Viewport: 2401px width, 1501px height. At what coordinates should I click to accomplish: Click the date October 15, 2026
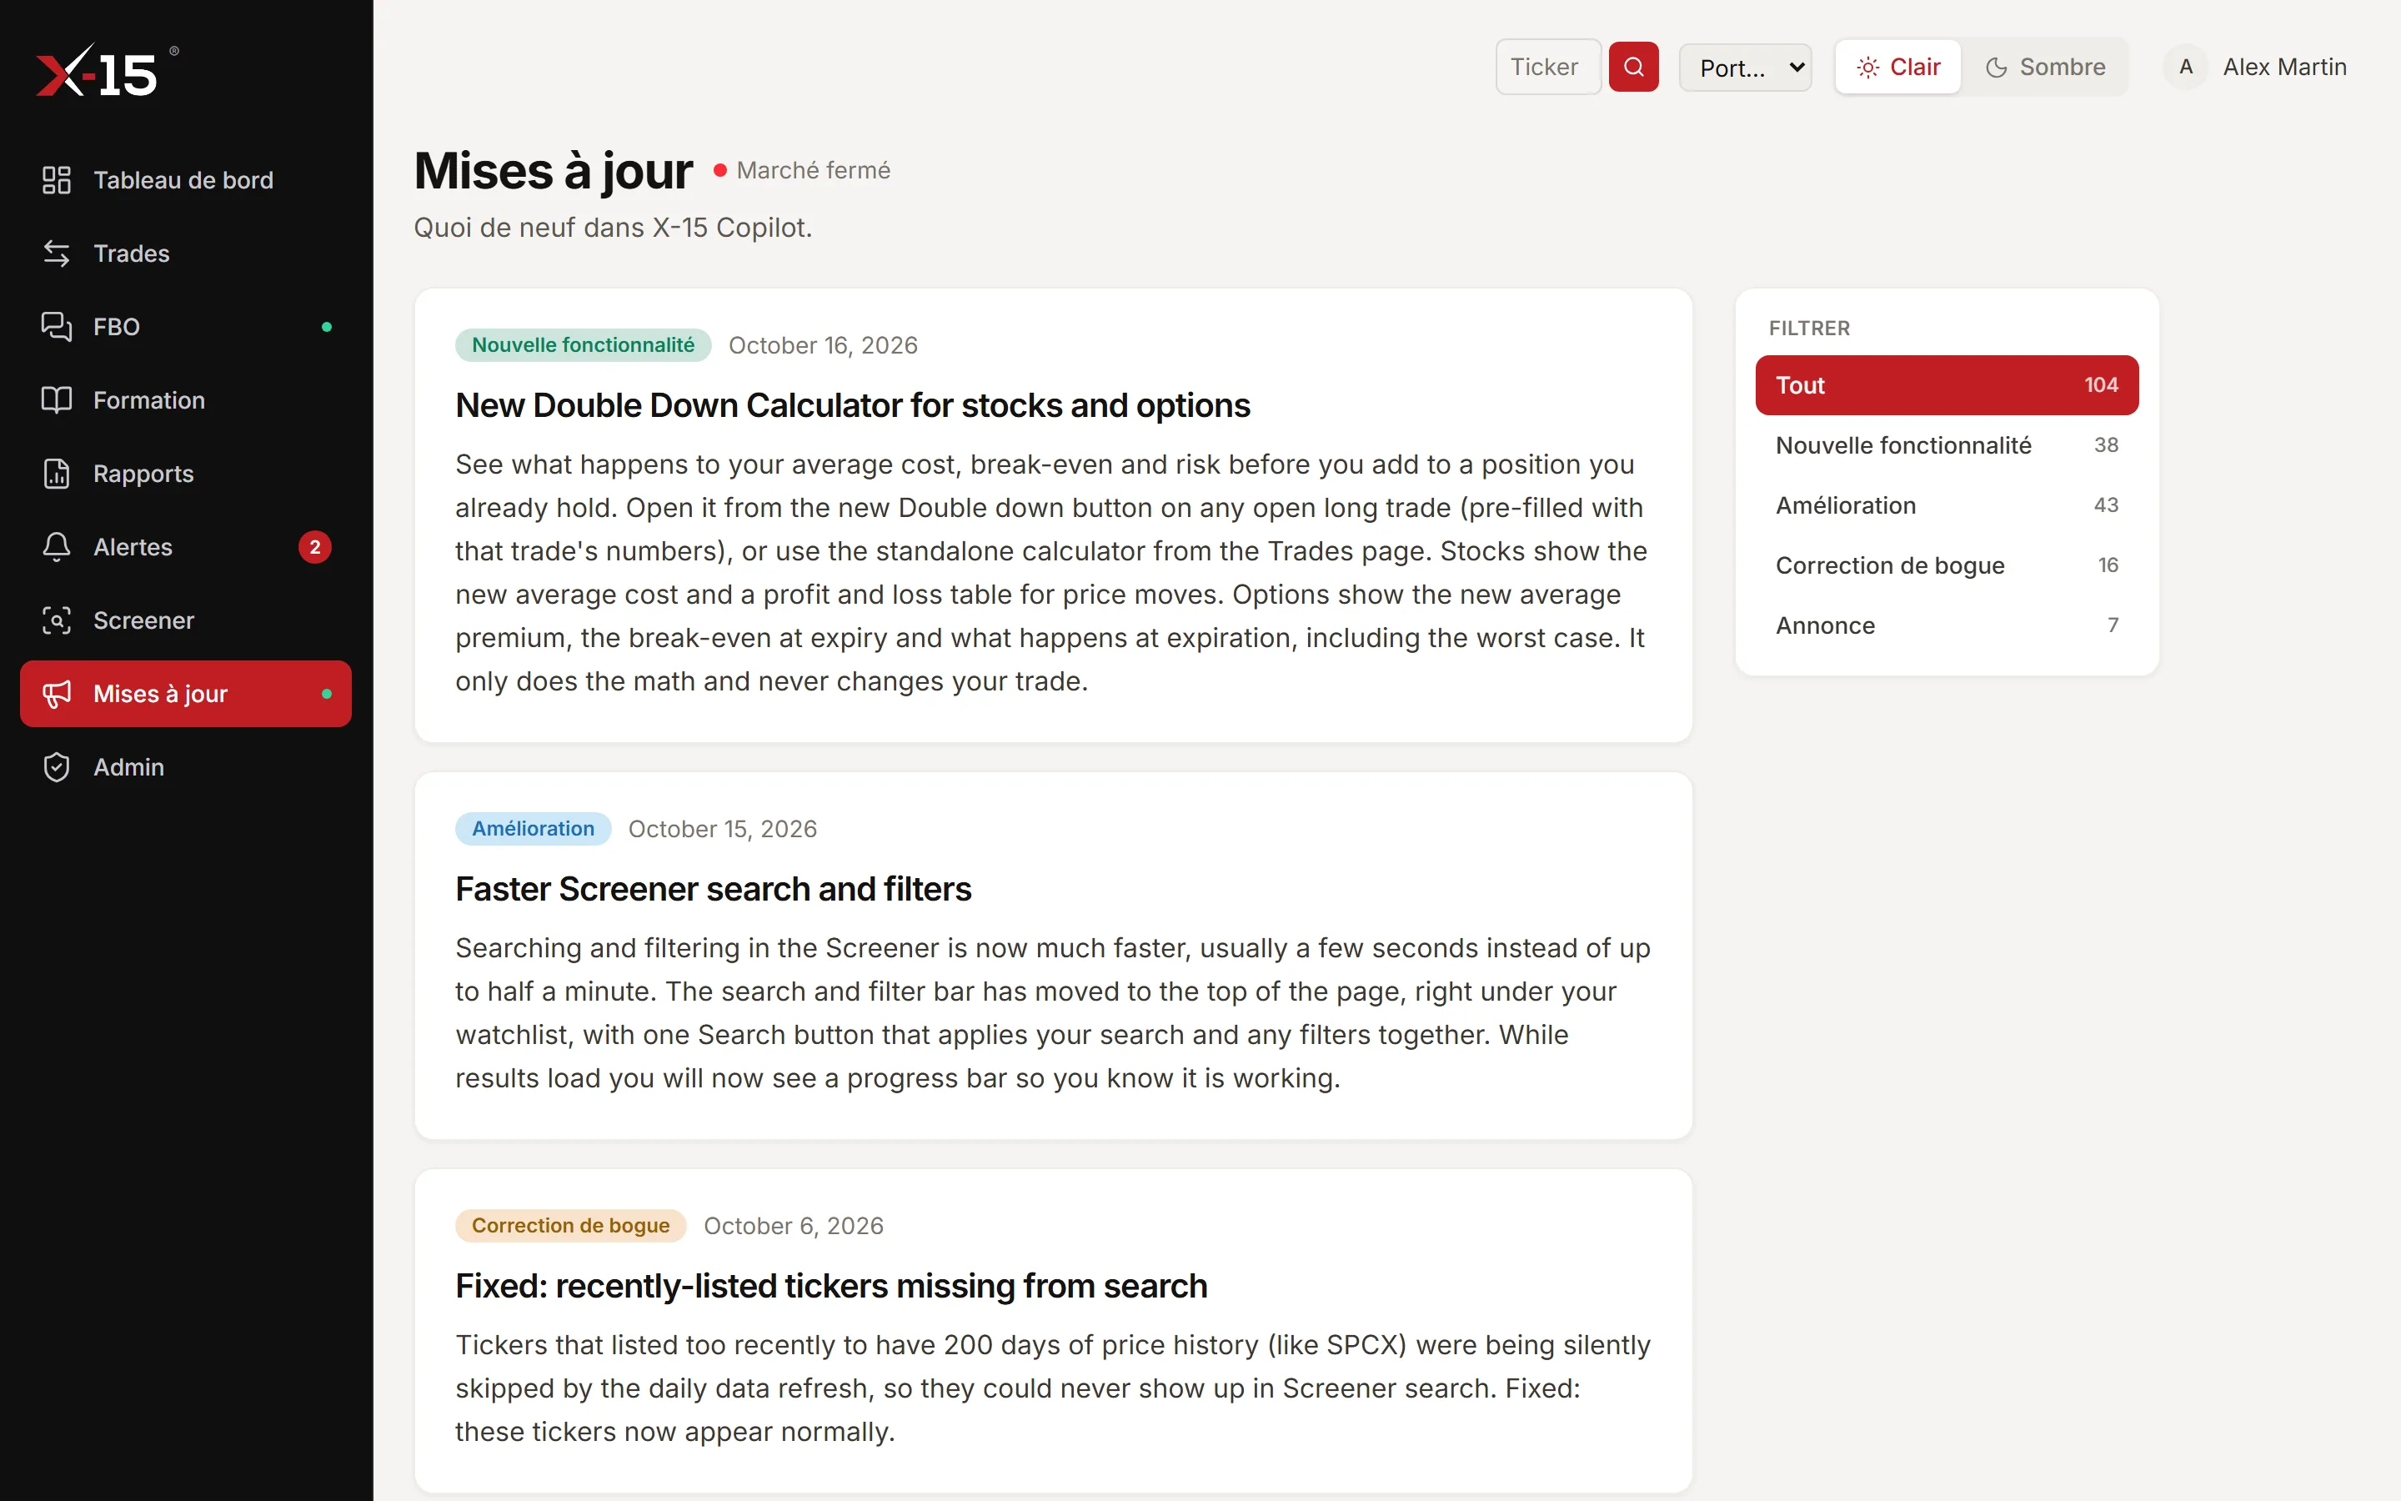pyautogui.click(x=722, y=829)
